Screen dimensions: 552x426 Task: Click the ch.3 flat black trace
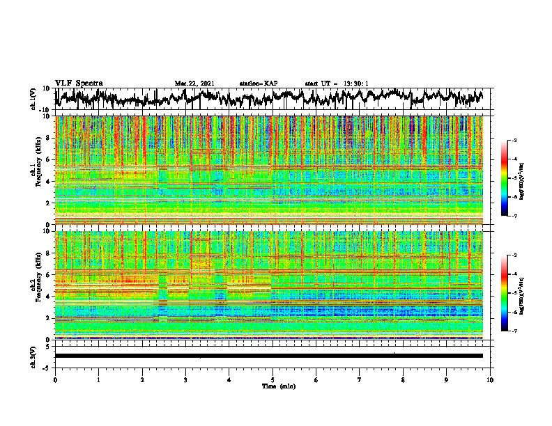[x=269, y=356]
